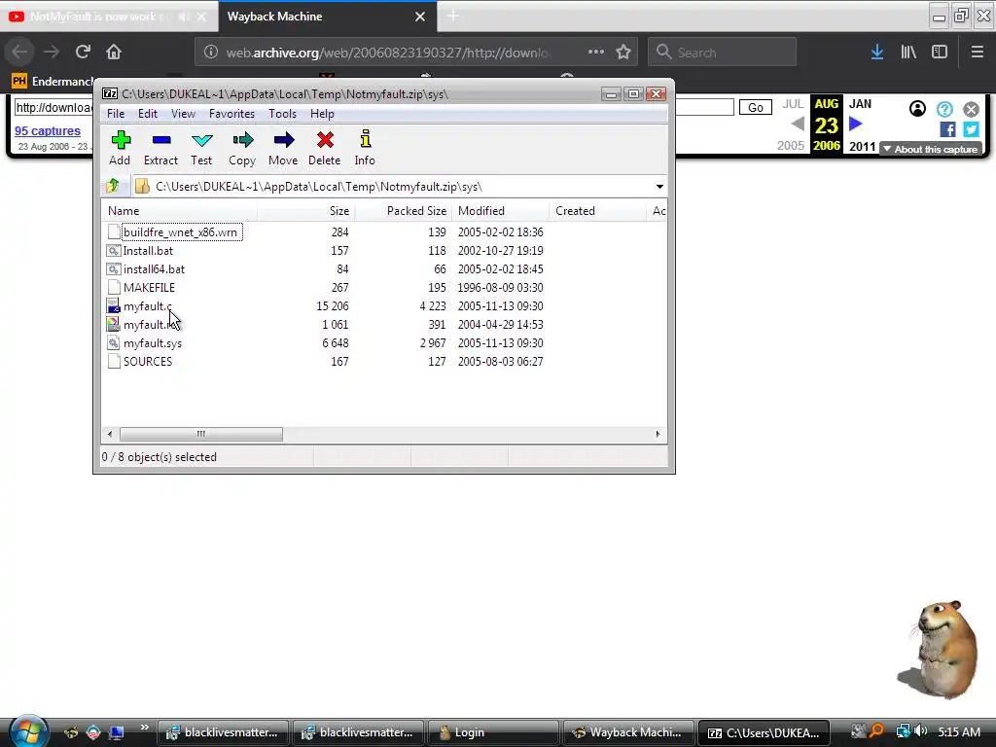The height and width of the screenshot is (747, 996).
Task: Open the Login taskbar button
Action: coord(493,732)
